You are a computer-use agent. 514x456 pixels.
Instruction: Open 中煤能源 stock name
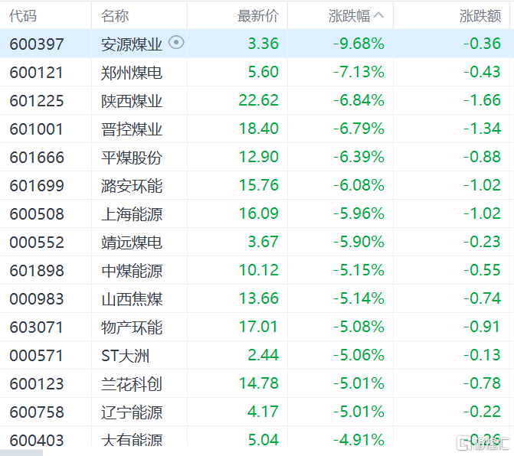pyautogui.click(x=132, y=271)
